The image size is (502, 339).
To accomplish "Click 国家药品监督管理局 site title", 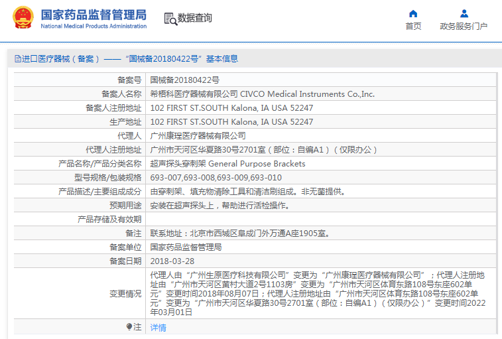I will coord(94,15).
